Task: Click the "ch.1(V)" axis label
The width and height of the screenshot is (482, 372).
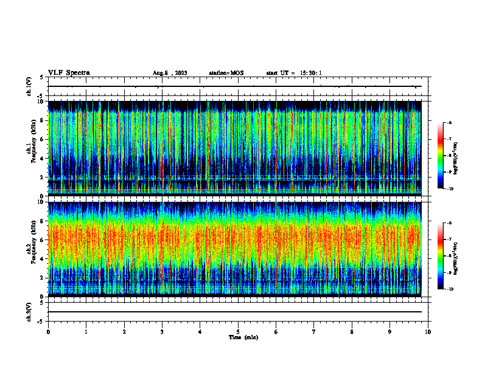Action: click(x=29, y=86)
